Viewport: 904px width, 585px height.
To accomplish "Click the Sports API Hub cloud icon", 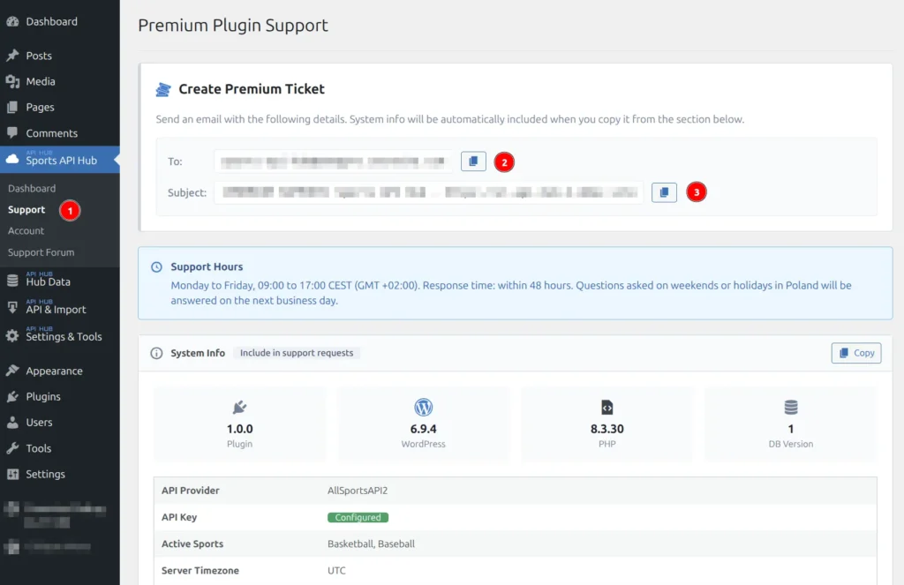I will tap(12, 159).
